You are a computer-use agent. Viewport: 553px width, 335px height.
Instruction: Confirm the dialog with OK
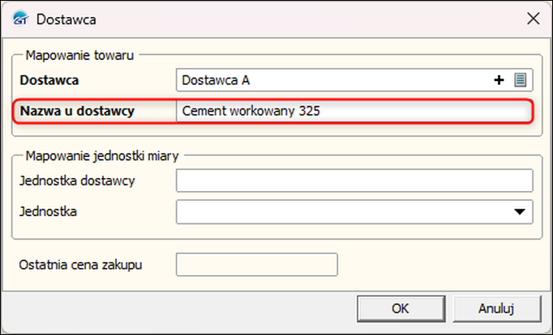[x=400, y=307]
